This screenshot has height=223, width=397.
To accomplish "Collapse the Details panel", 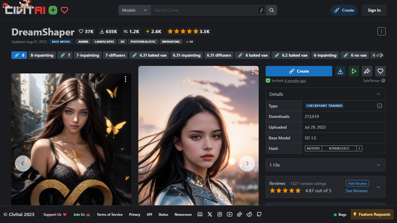I will point(378,94).
